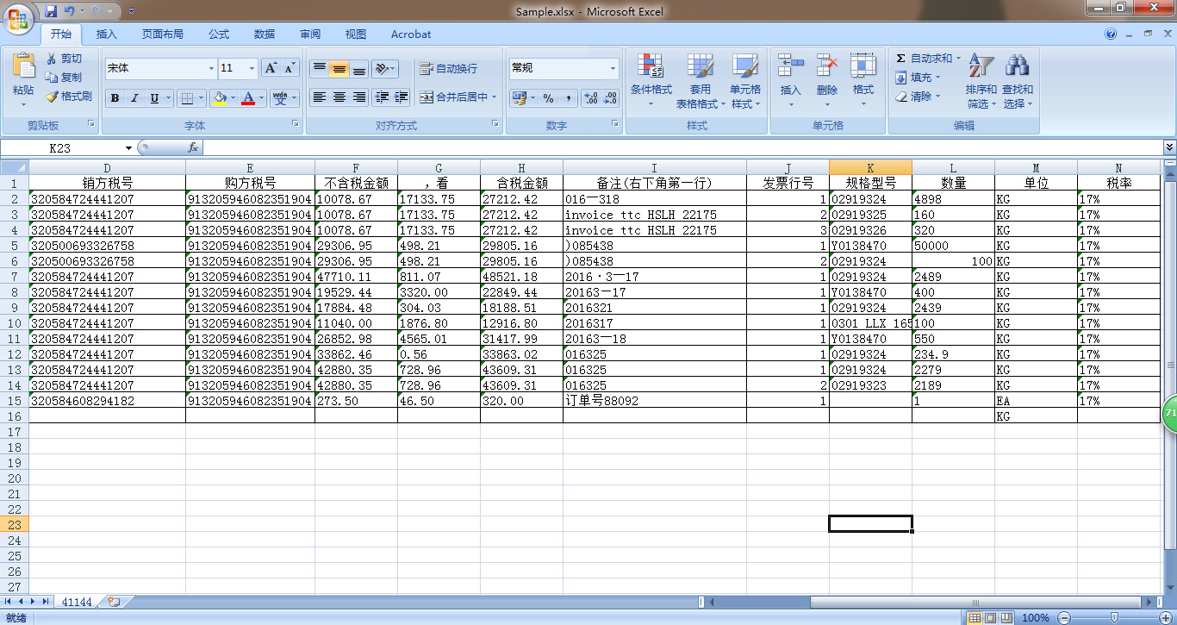Click the AutoSum sigma icon
1177x625 pixels.
tap(901, 59)
